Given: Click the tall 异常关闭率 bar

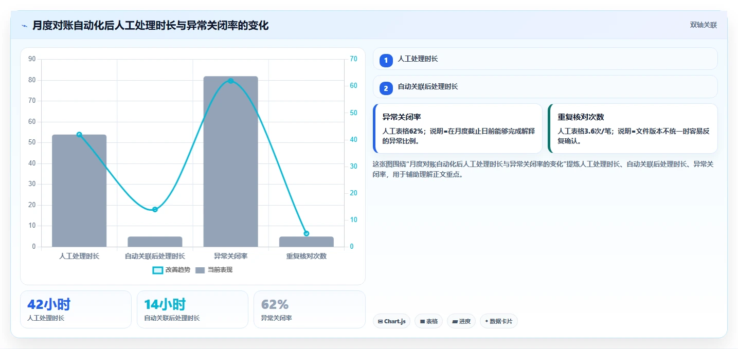Looking at the screenshot, I should [x=230, y=161].
